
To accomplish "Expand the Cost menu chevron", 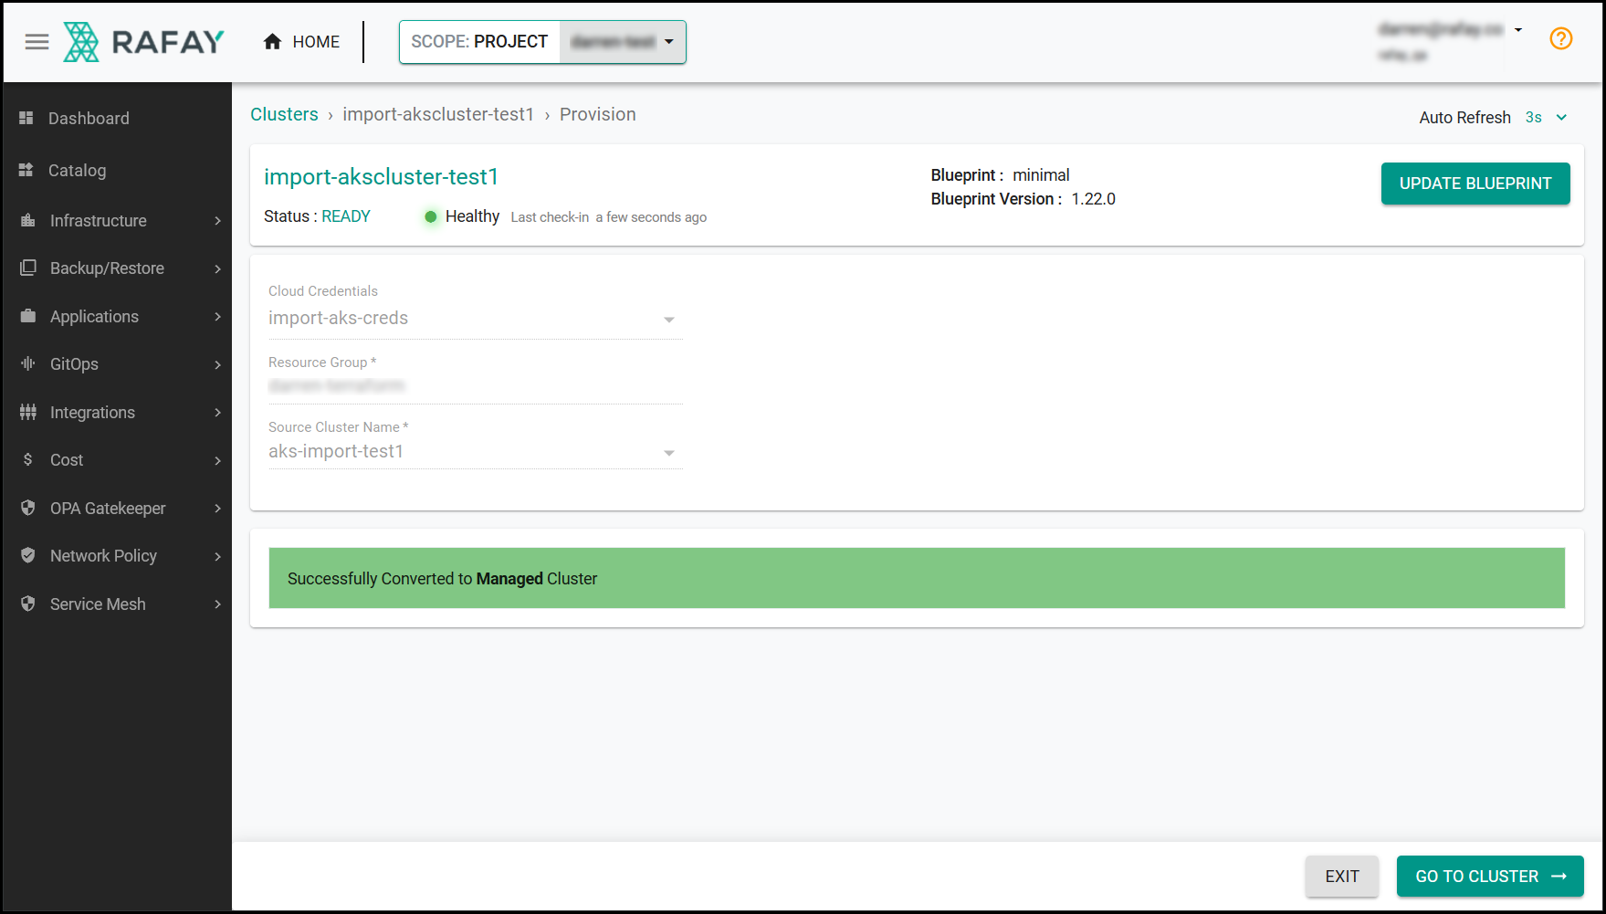I will (x=217, y=460).
